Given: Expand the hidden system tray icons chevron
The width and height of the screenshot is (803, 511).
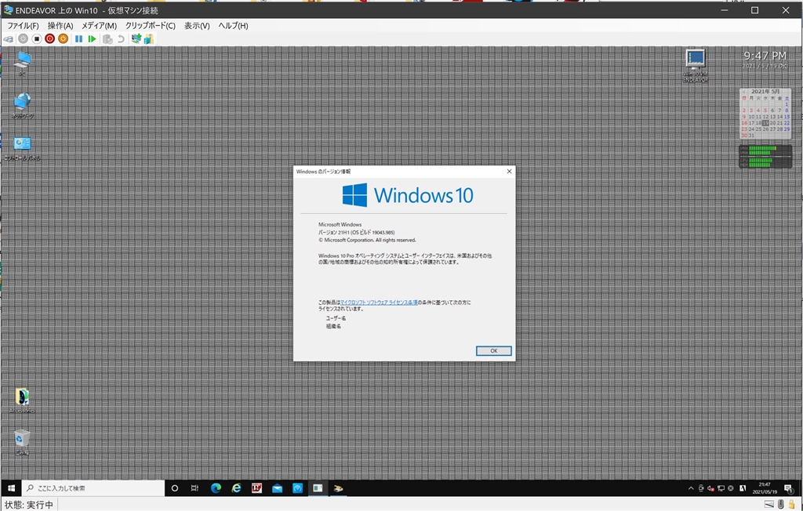Looking at the screenshot, I should click(x=691, y=488).
